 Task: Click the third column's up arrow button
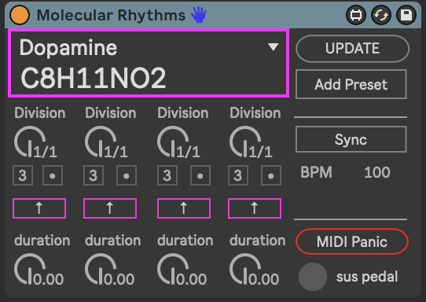184,208
